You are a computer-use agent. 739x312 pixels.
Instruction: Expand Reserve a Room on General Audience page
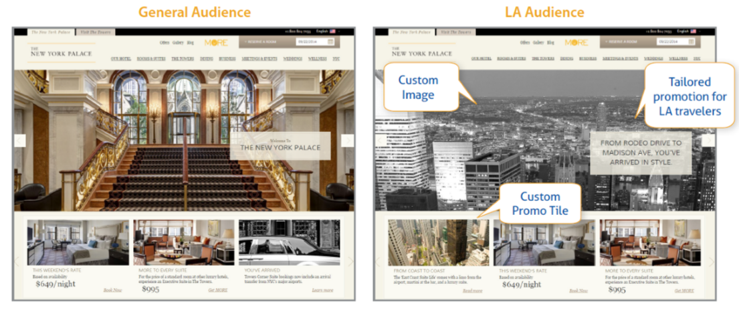pos(261,42)
